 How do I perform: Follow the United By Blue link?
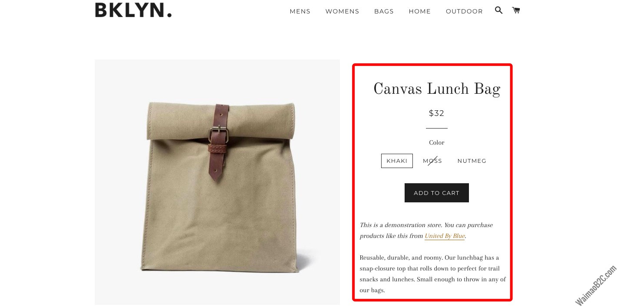pos(445,236)
